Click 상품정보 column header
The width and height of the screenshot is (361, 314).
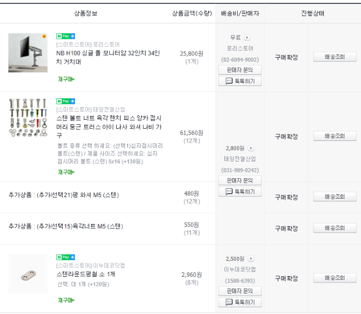point(86,13)
